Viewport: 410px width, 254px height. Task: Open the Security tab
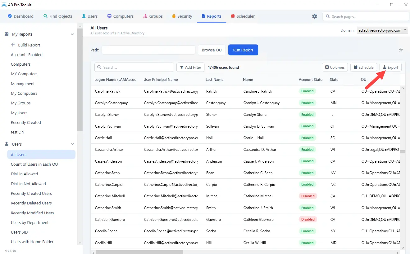(x=182, y=16)
